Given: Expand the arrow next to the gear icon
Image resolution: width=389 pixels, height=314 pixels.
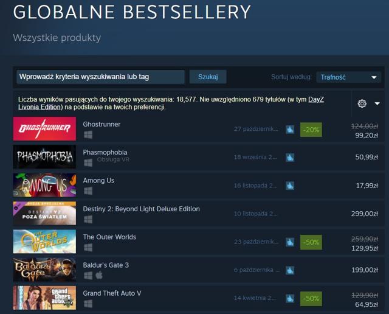Looking at the screenshot, I should pos(377,103).
